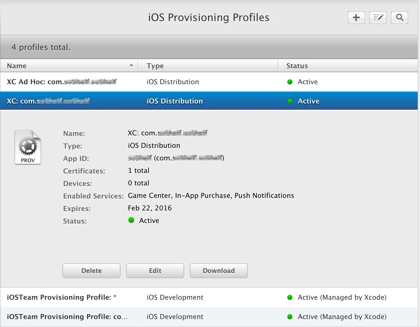Click the Name column header
The height and width of the screenshot is (327, 420).
17,66
